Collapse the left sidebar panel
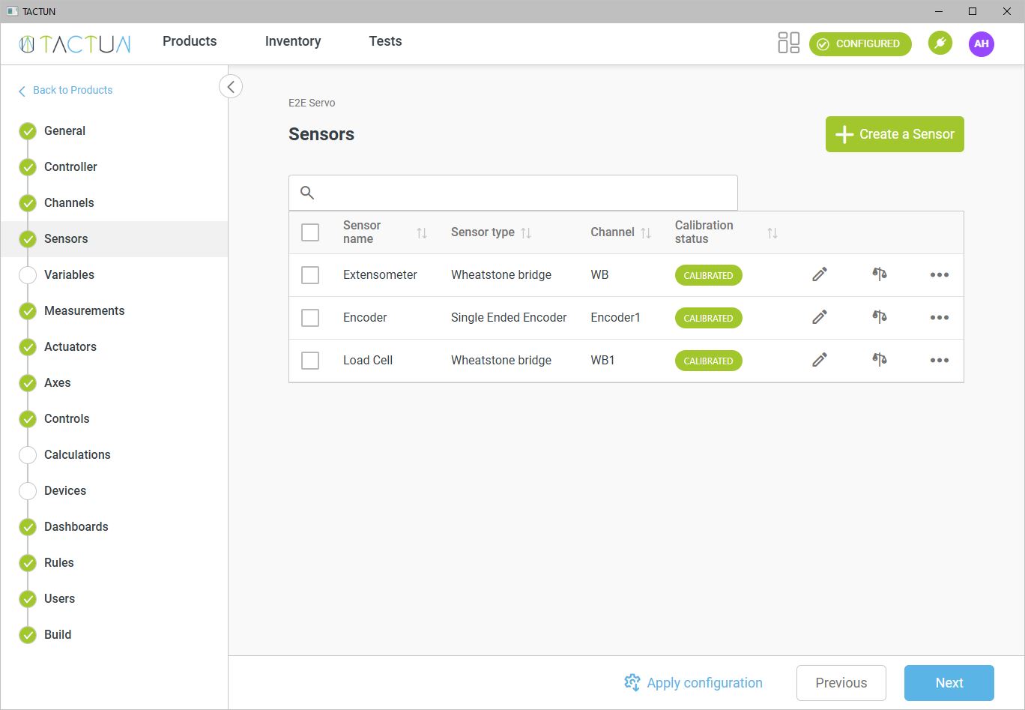Screen dimensions: 1025x710 [231, 87]
